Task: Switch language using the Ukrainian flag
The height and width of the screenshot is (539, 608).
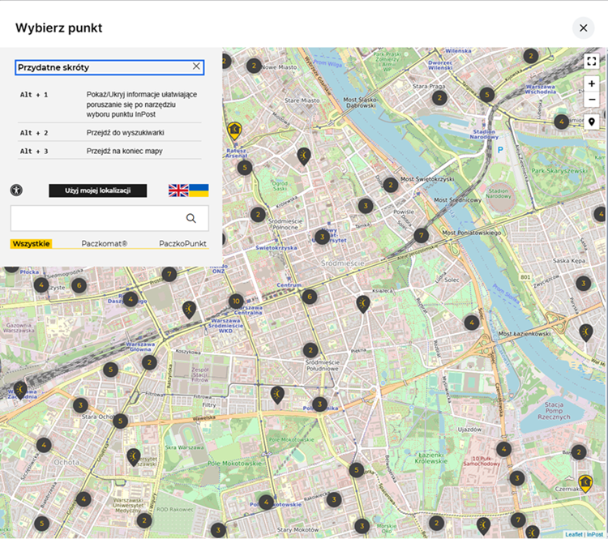Action: (199, 190)
